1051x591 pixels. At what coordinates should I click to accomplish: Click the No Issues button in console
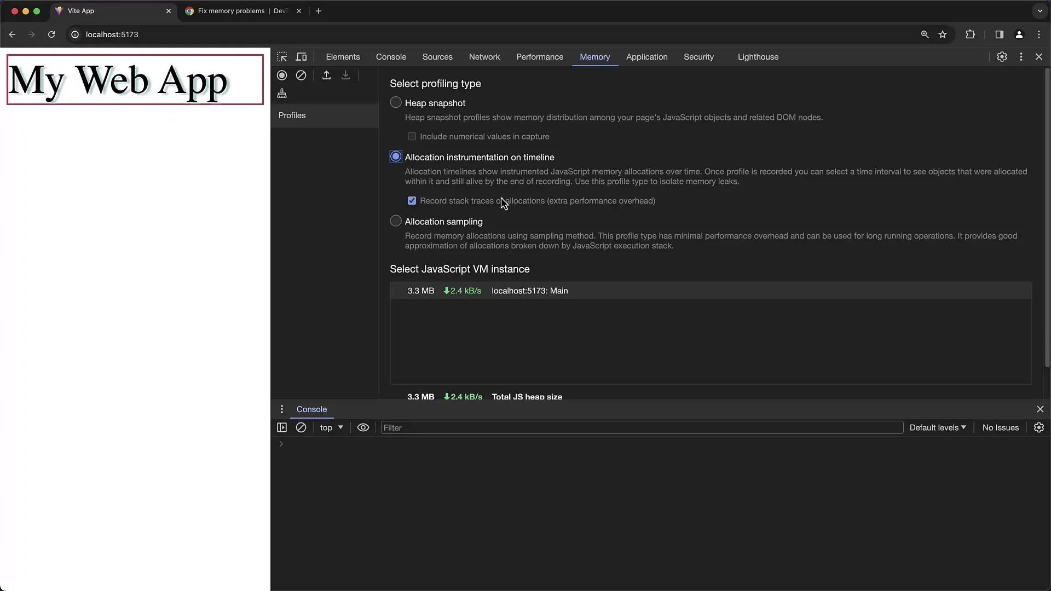coord(1001,427)
